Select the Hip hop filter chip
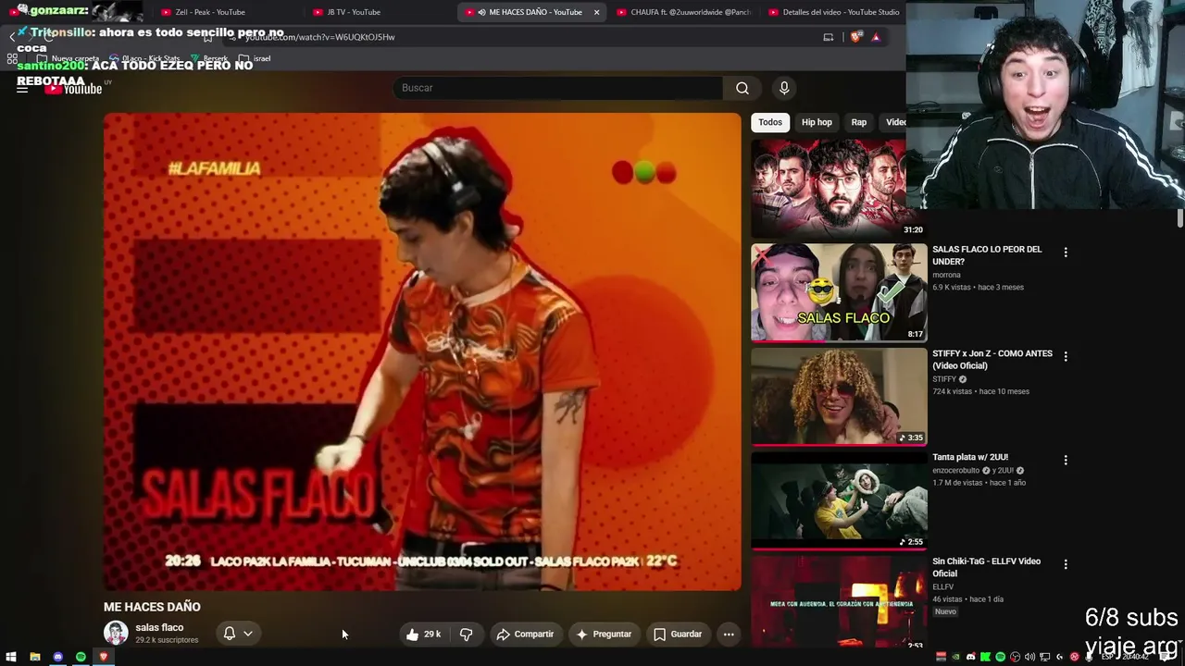 817,122
